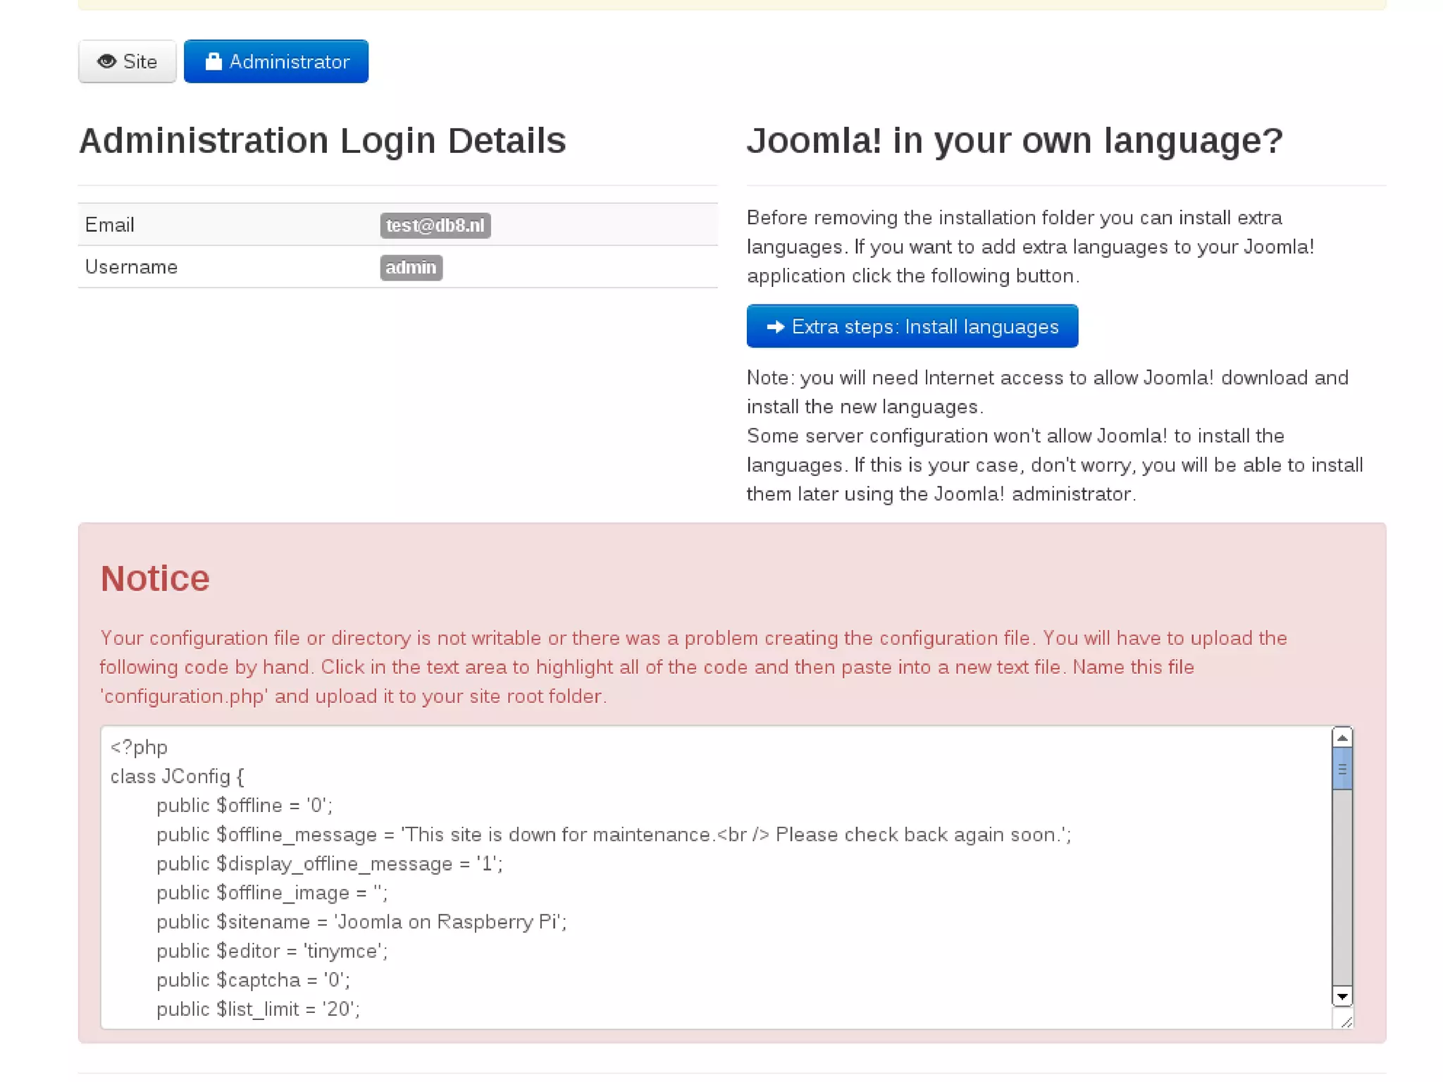Click Extra steps: Install languages button

click(x=912, y=326)
